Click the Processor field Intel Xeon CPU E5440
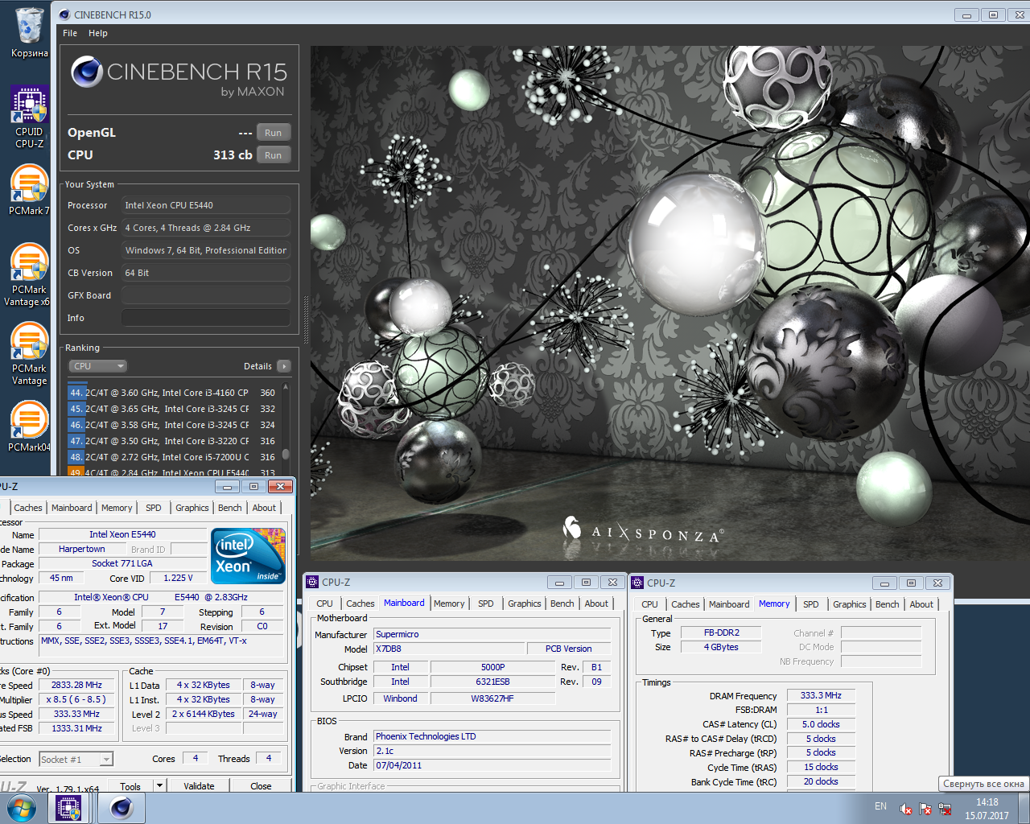The height and width of the screenshot is (824, 1030). (206, 205)
